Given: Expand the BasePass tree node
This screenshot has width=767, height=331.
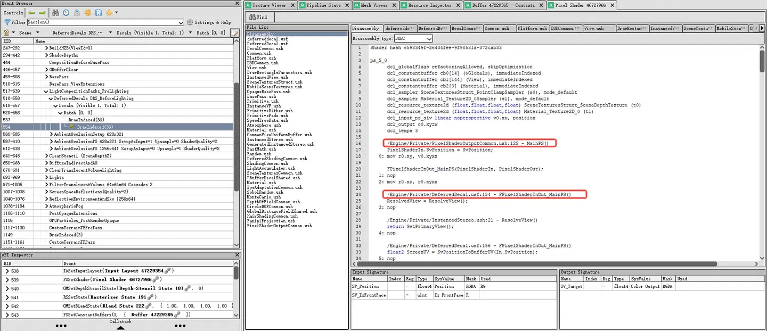Looking at the screenshot, I should pos(47,77).
